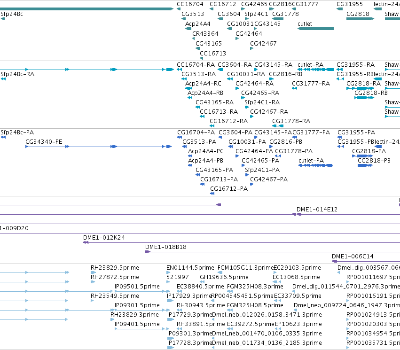Click the Acp24A4-PC protein label
Screen dimensions: 400x350
tap(205, 151)
